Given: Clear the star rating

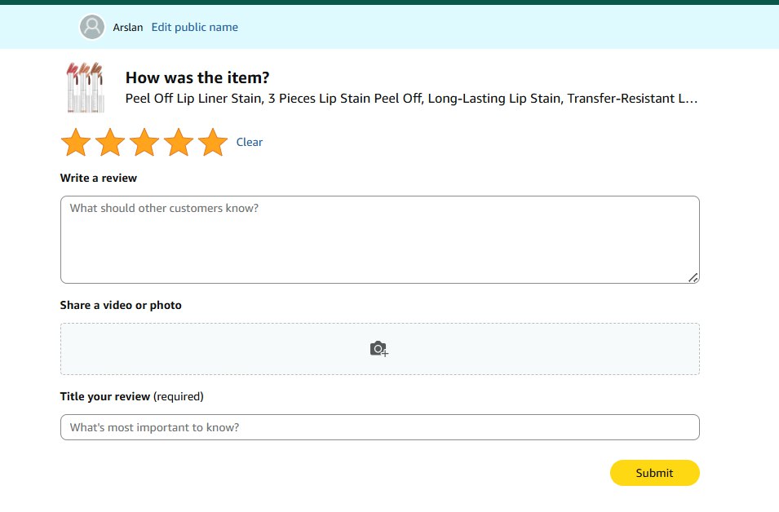Looking at the screenshot, I should 250,142.
